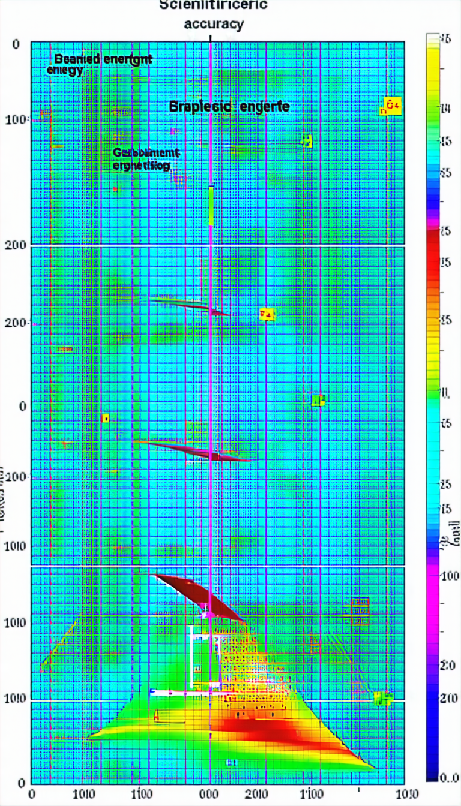Click the "000" tick on the x-axis

point(209,795)
